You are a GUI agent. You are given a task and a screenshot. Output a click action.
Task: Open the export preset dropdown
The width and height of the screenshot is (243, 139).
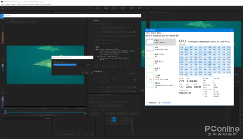(x=113, y=32)
